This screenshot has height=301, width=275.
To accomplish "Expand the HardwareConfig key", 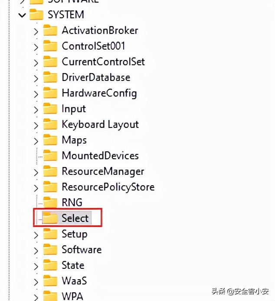I will pyautogui.click(x=36, y=94).
